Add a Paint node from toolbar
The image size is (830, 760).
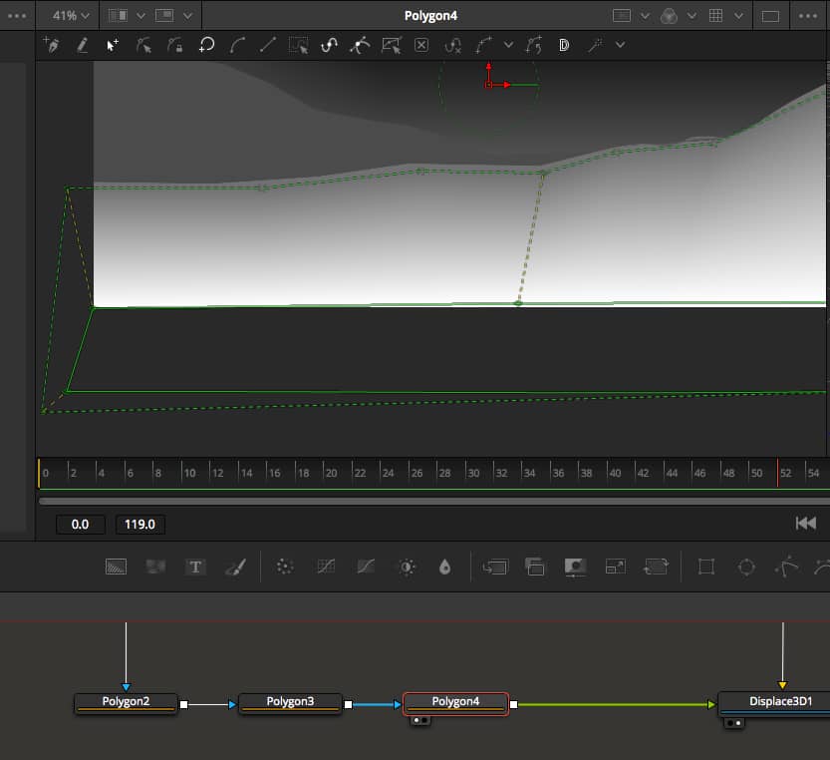click(x=235, y=567)
